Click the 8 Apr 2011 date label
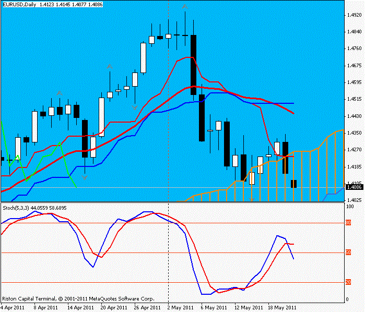 [46, 308]
